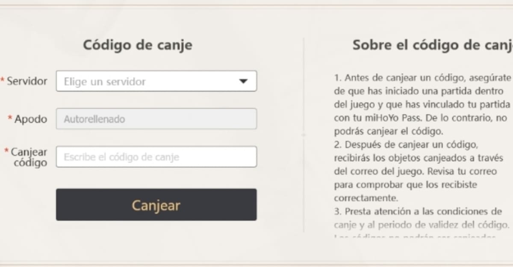Click the red asterisk beside 'Canjear código'

[x=6, y=151]
